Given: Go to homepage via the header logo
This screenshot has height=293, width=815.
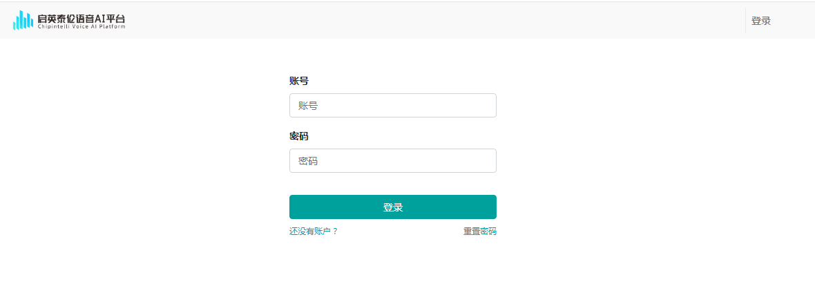Looking at the screenshot, I should (69, 21).
